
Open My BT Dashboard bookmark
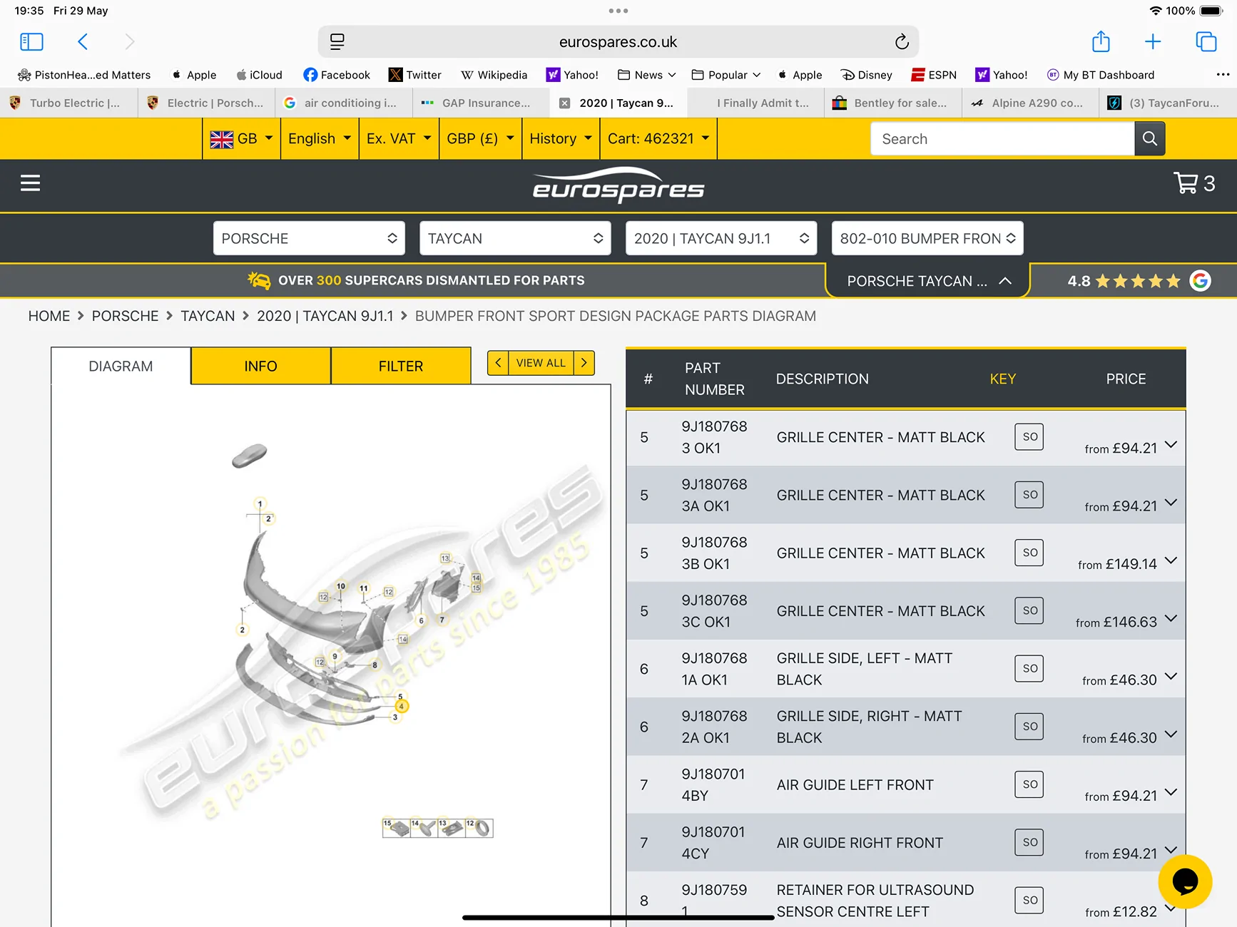[x=1100, y=75]
